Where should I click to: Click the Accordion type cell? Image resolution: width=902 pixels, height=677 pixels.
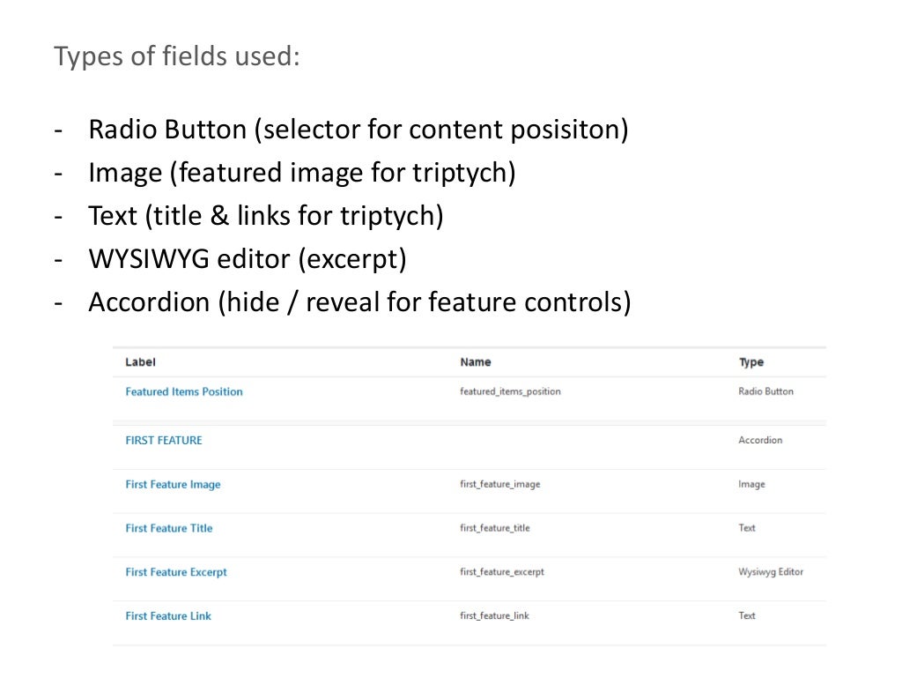click(x=760, y=440)
